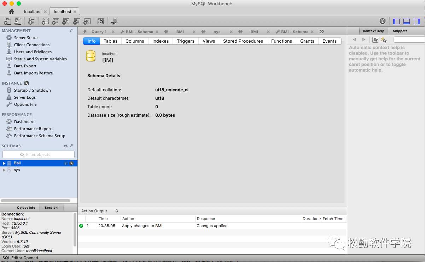
Task: Collapse the SCHEMAS section arrows
Action: click(x=71, y=146)
